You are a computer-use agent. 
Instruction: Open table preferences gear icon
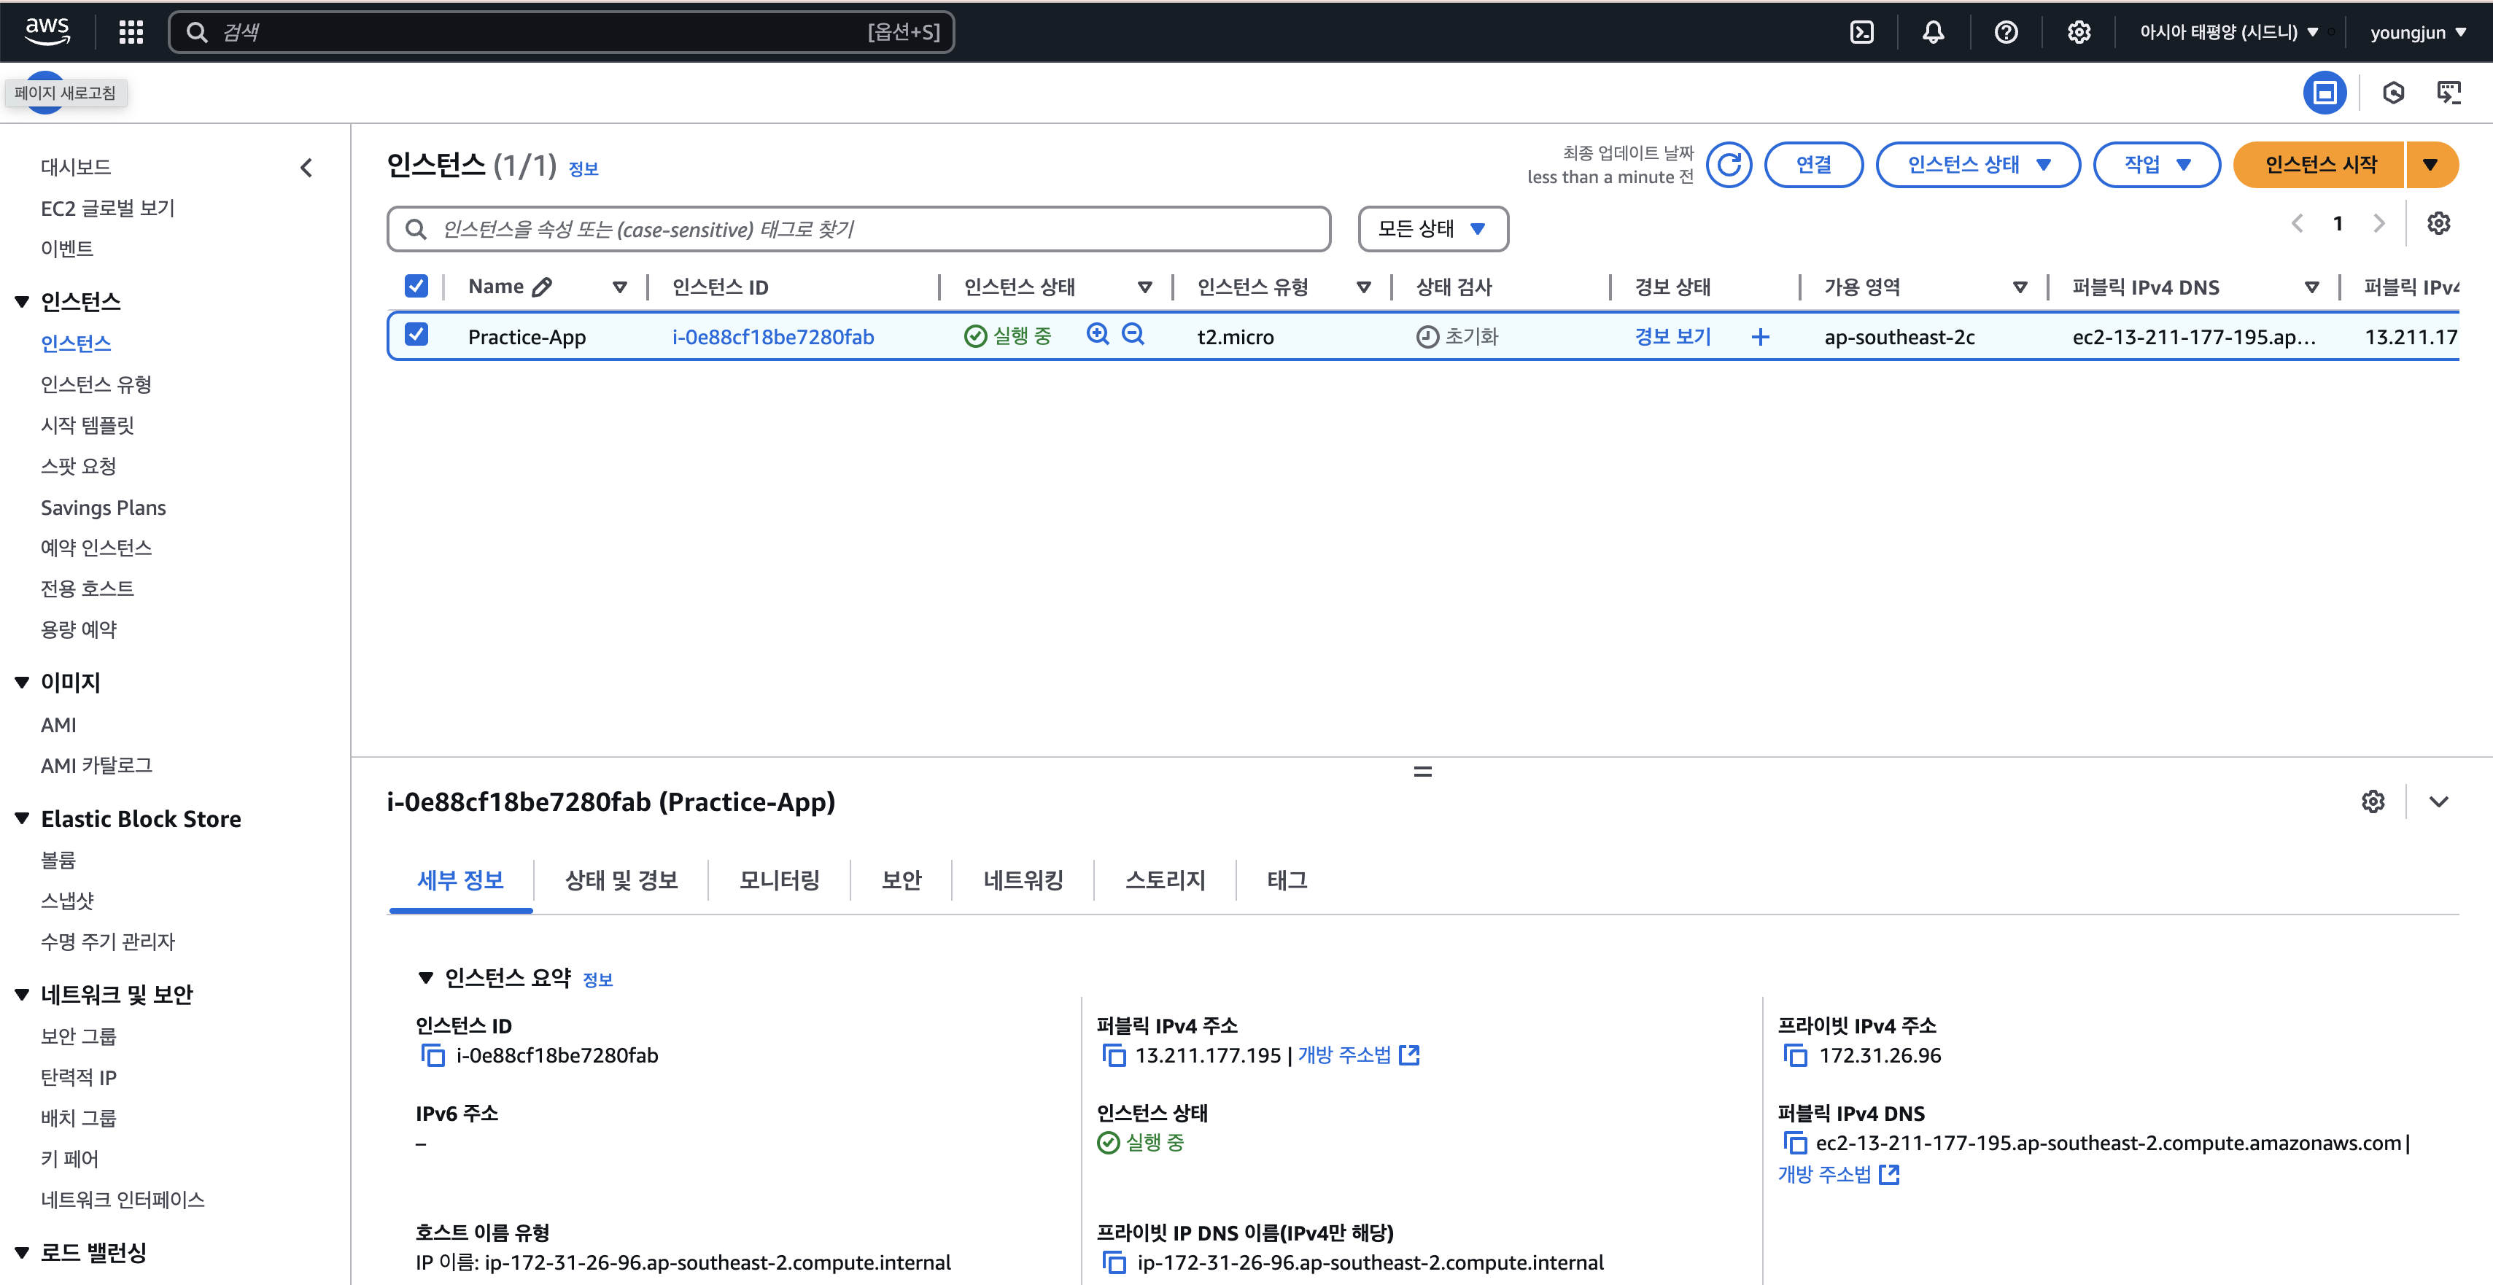(x=2438, y=223)
